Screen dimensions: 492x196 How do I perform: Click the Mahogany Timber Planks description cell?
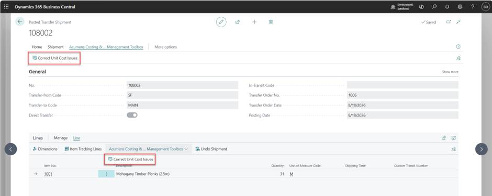tap(143, 174)
